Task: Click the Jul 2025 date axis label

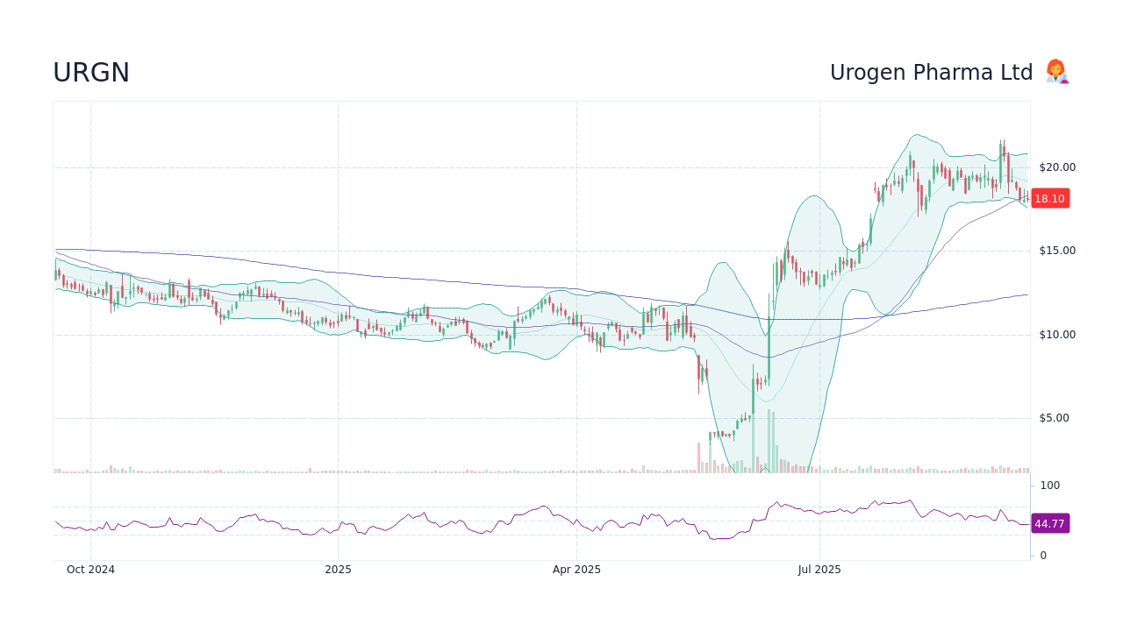Action: pyautogui.click(x=819, y=570)
